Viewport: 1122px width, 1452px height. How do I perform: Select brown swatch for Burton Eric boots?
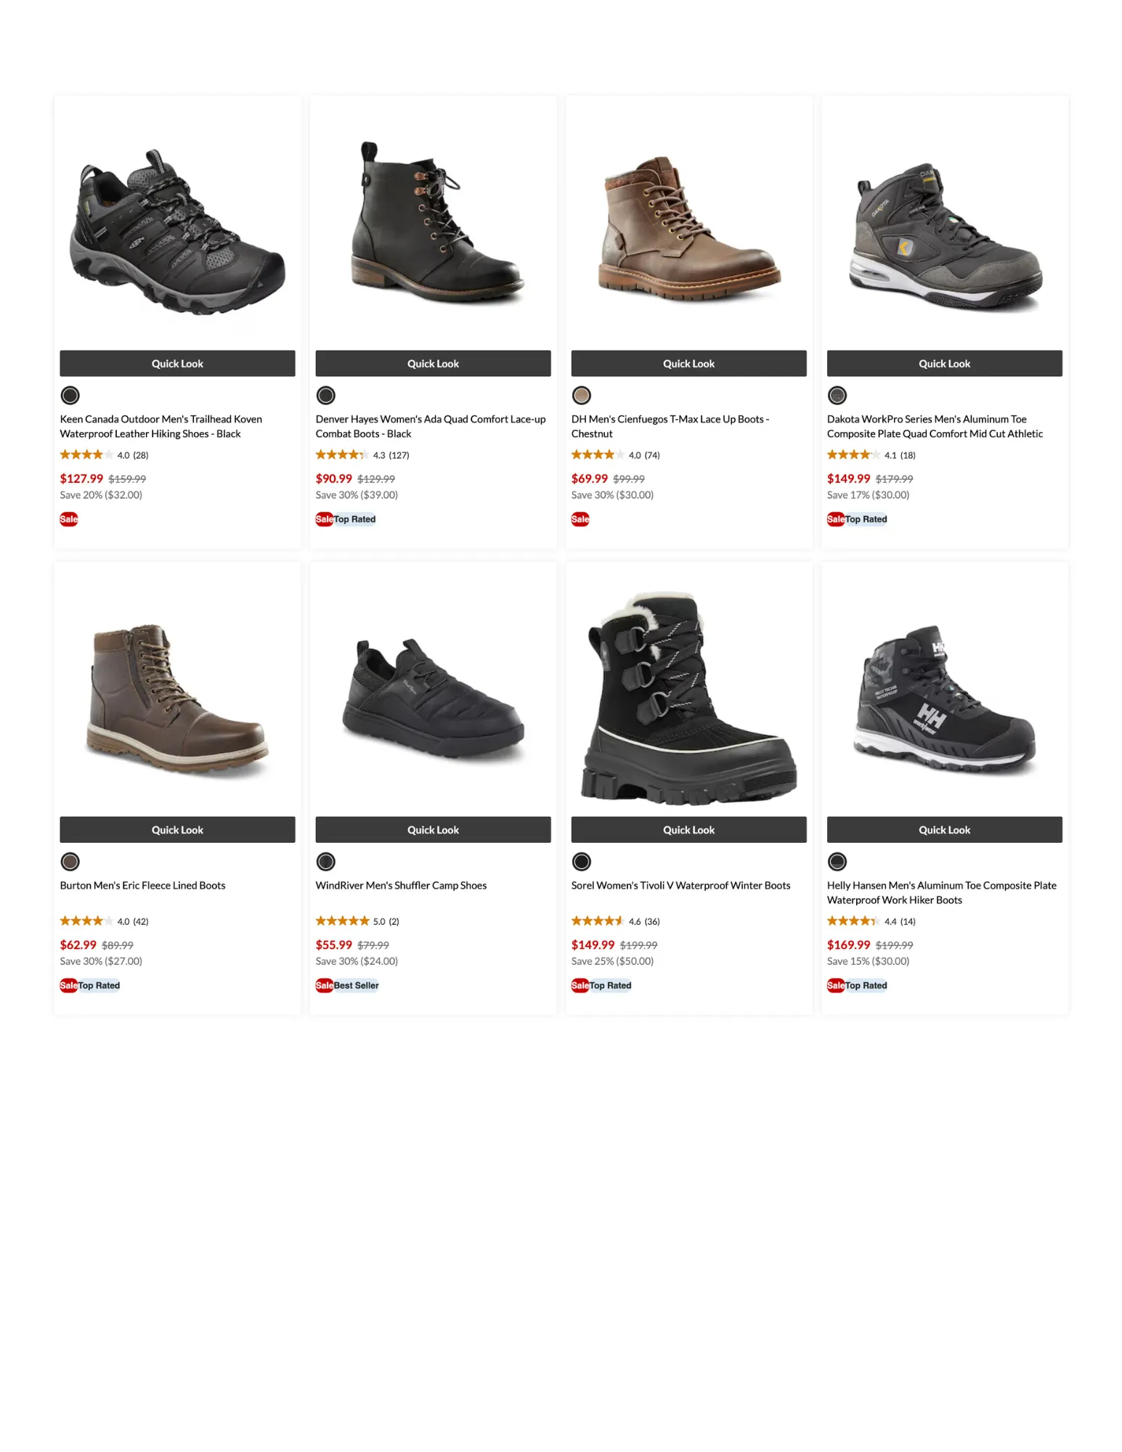(70, 861)
